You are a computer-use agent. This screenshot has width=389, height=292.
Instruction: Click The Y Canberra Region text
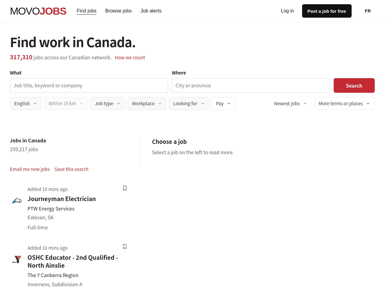[53, 275]
